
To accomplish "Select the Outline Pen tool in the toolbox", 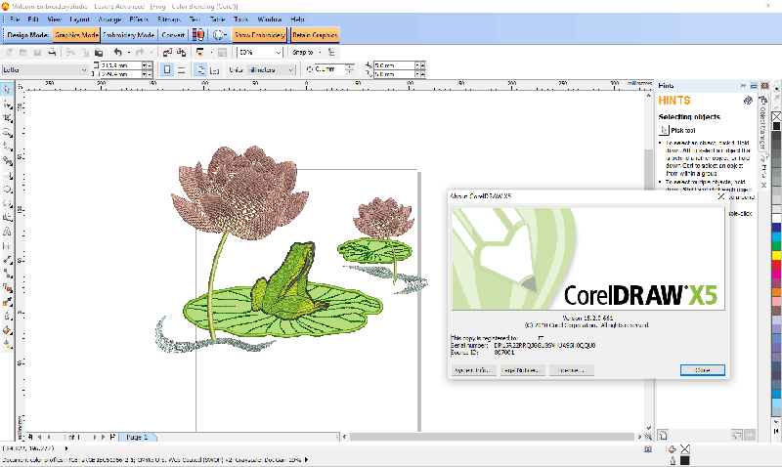I will (x=7, y=316).
